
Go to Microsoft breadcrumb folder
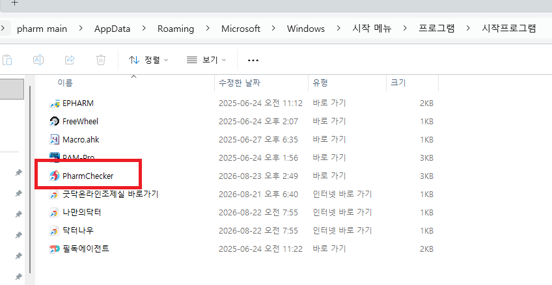(241, 29)
